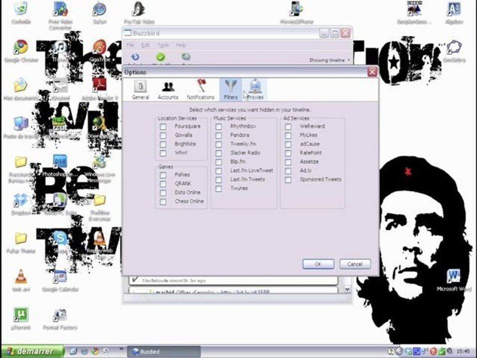Check the Twunes option
Image resolution: width=477 pixels, height=358 pixels.
point(219,188)
